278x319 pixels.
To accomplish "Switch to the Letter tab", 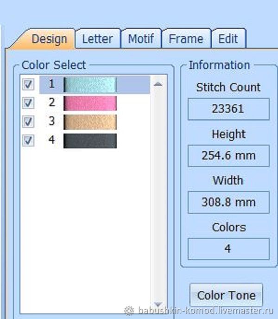I will 98,38.
